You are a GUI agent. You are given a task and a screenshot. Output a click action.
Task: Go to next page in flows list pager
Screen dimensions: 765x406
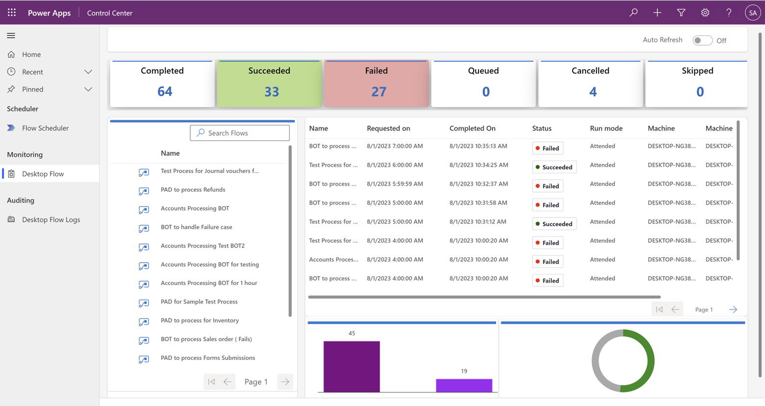[285, 382]
